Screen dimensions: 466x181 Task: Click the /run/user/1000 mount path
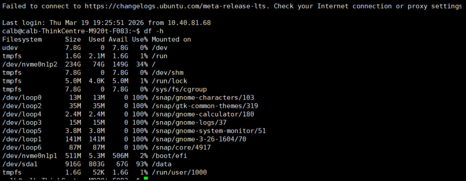tap(179, 172)
